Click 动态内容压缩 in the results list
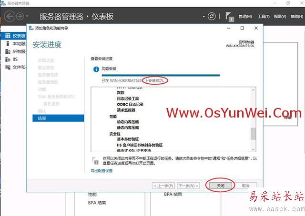 128,122
